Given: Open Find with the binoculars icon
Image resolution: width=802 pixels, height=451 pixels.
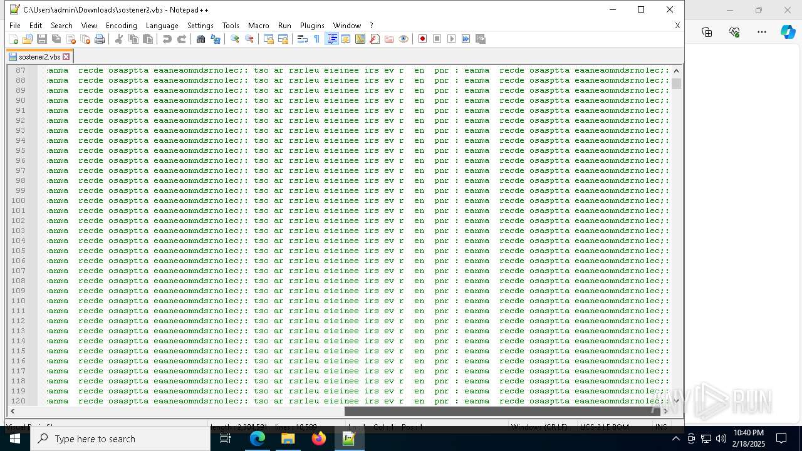Looking at the screenshot, I should click(x=201, y=39).
